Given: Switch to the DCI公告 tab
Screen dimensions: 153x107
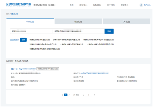Looking at the screenshot, I should coord(126,21).
